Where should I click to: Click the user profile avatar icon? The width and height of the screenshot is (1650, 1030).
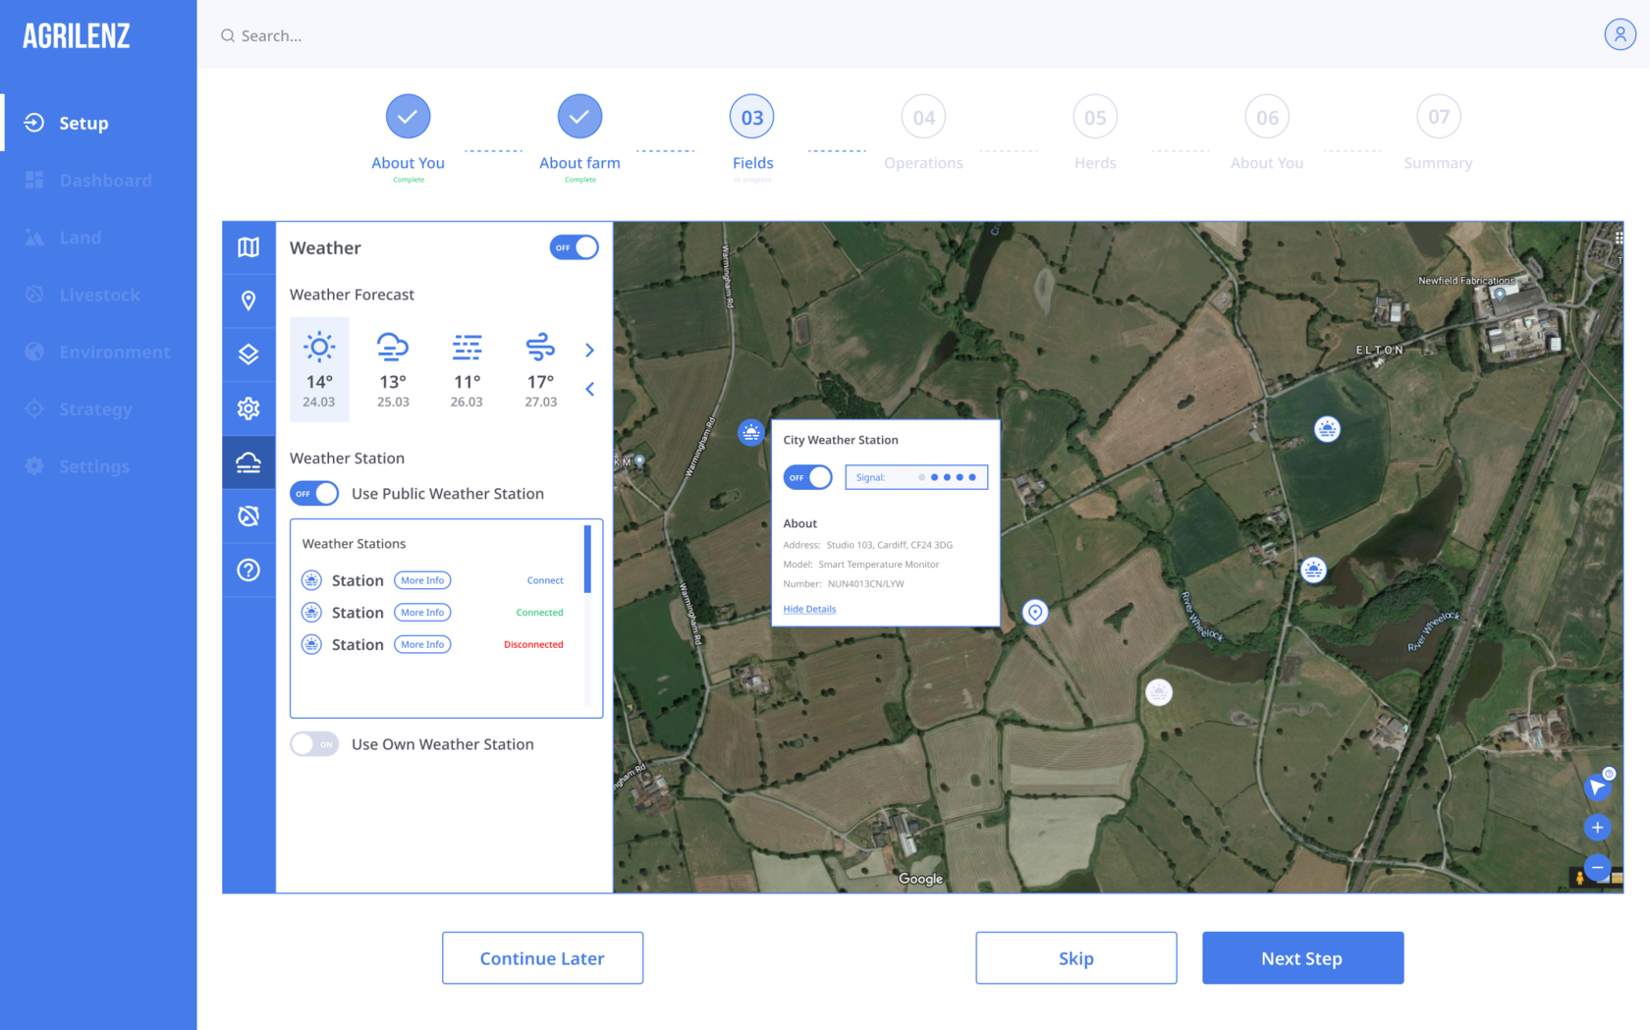pyautogui.click(x=1620, y=34)
